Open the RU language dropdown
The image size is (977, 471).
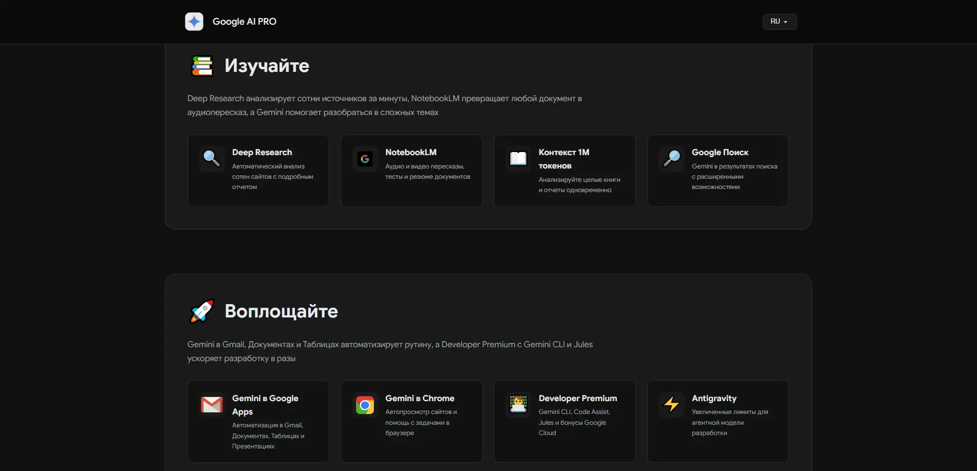(779, 22)
